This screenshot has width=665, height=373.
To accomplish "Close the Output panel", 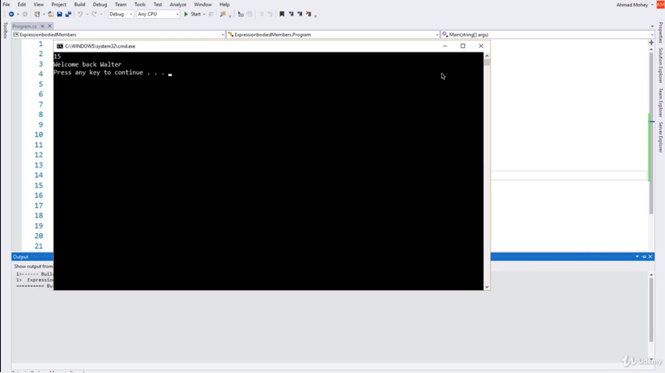I will [x=650, y=256].
